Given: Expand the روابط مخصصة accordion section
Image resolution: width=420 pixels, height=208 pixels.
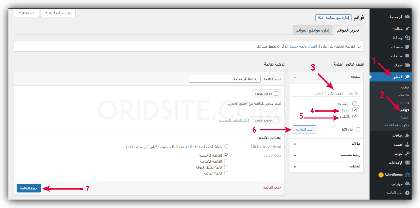Looking at the screenshot, I should tap(327, 155).
